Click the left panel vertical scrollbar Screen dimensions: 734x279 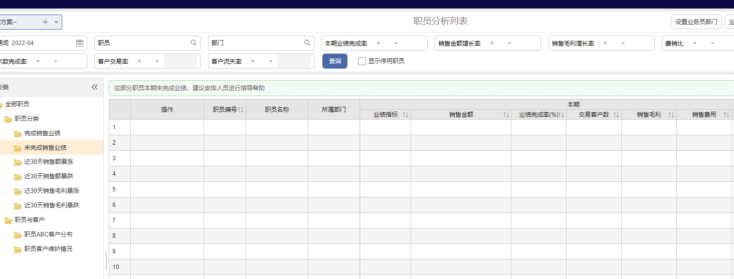[106, 260]
